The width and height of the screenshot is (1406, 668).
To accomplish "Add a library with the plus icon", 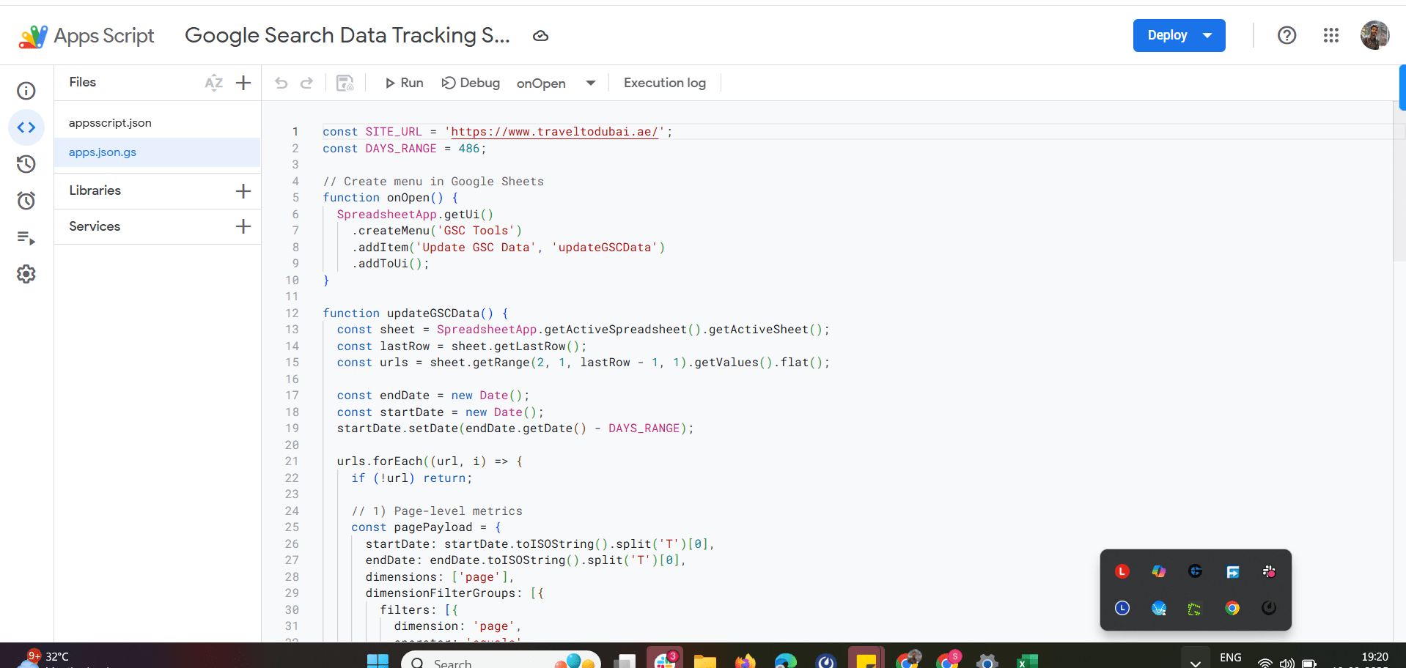I will pyautogui.click(x=243, y=191).
